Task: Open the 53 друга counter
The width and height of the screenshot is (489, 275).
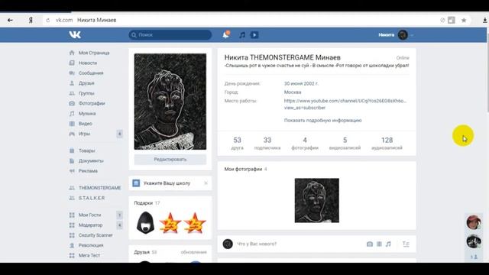Action: click(x=238, y=144)
